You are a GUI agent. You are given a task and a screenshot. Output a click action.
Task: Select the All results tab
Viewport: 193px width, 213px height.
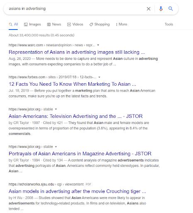tap(13, 25)
